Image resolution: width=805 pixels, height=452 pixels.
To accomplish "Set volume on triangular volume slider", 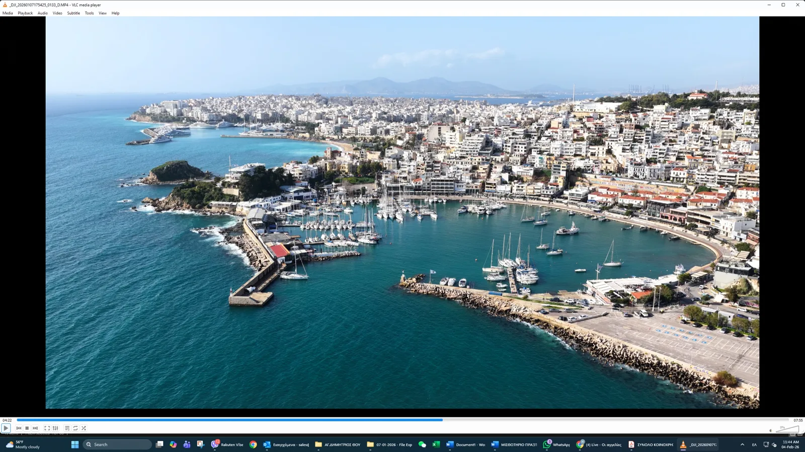I will [x=787, y=428].
